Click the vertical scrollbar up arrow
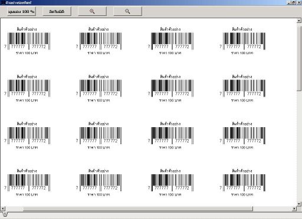The width and height of the screenshot is (302, 219). [x=298, y=21]
